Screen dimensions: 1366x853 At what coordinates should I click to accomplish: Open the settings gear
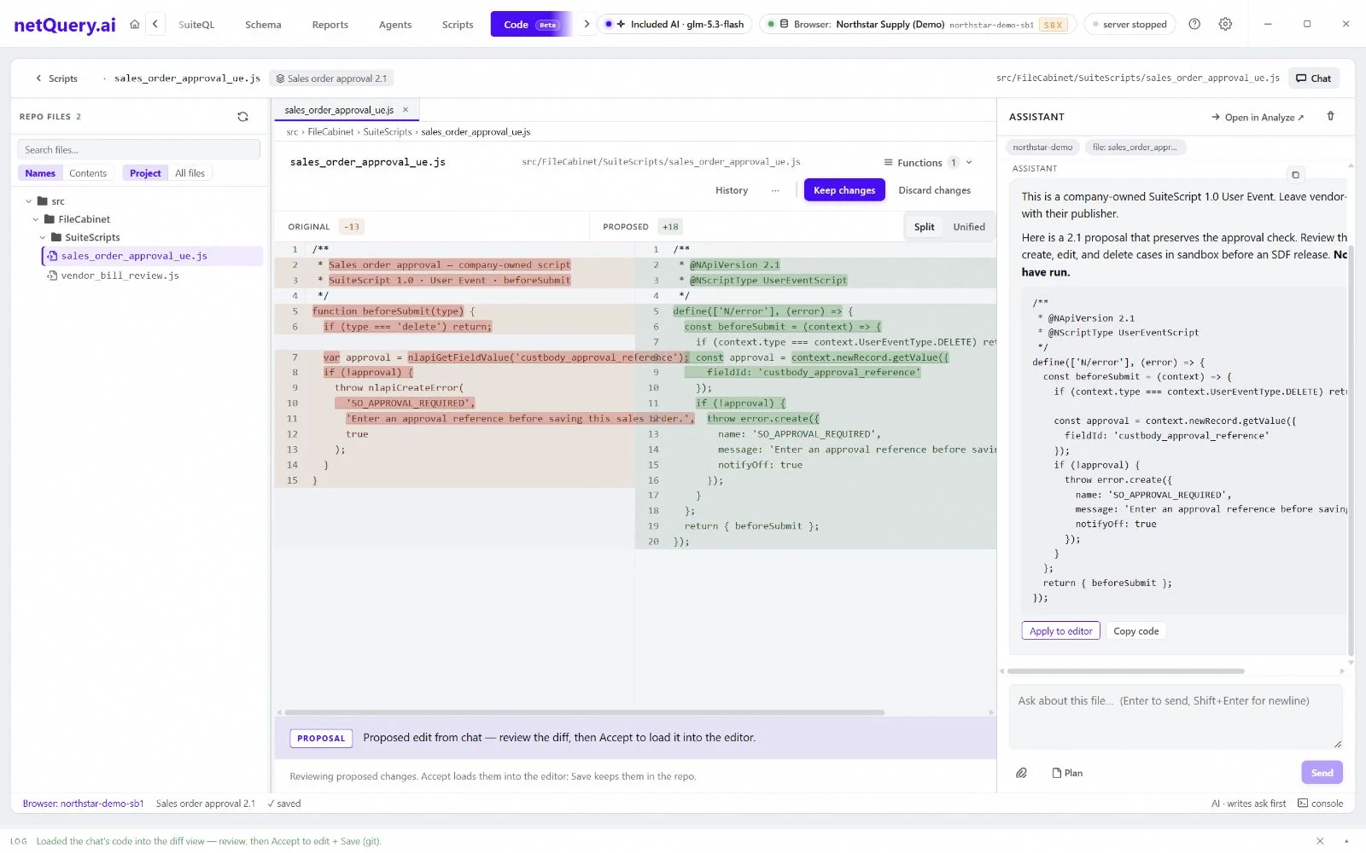click(x=1225, y=24)
